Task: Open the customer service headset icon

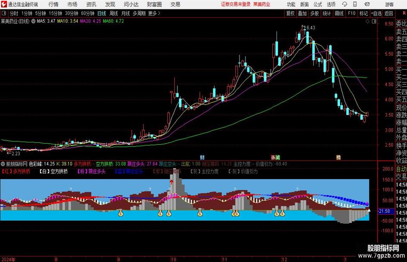Action: tap(345, 4)
